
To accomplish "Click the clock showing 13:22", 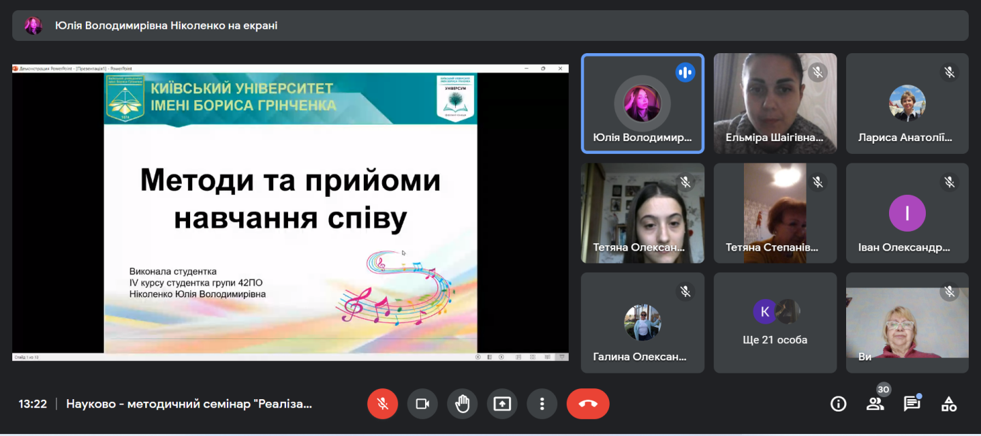I will (33, 404).
